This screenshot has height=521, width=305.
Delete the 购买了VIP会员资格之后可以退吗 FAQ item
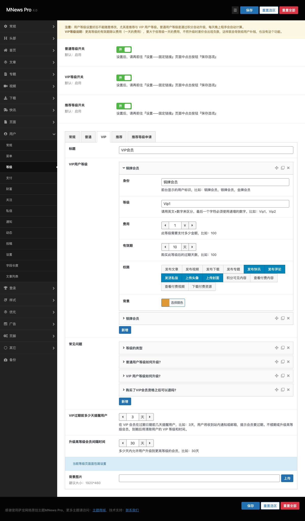click(x=288, y=390)
